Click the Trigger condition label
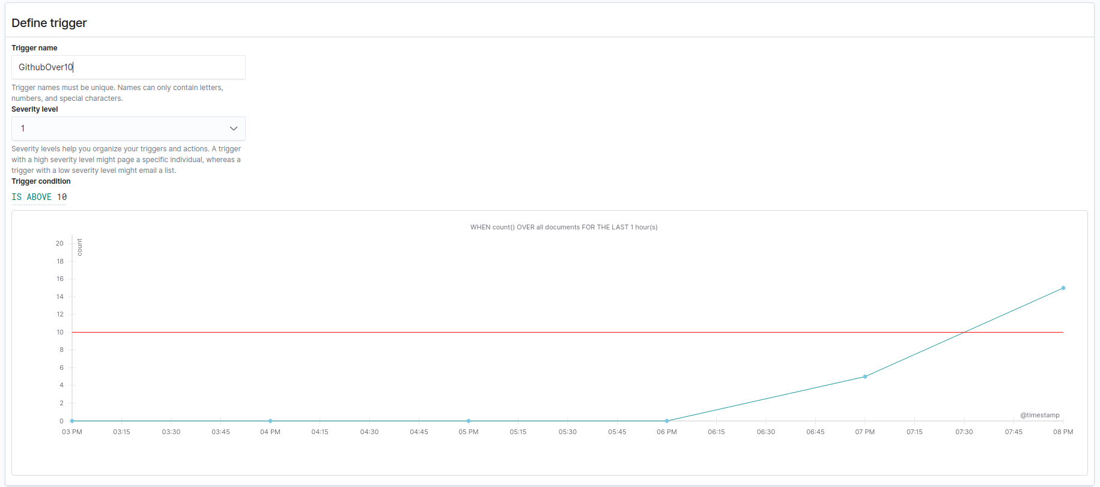The height and width of the screenshot is (487, 1100). (41, 181)
